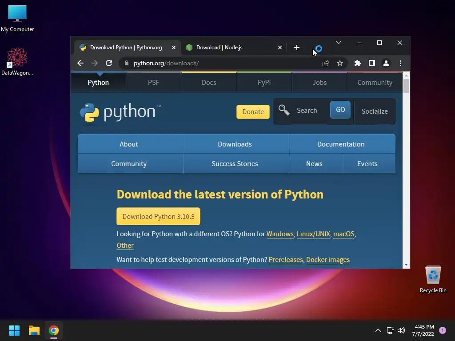Click the padlock site info icon
The image size is (455, 341).
pos(127,63)
